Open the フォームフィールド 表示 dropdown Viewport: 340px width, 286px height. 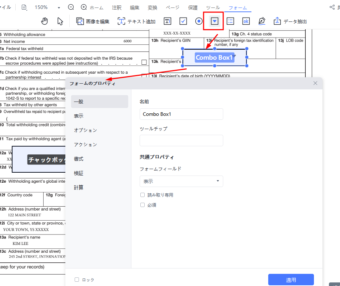tap(181, 181)
